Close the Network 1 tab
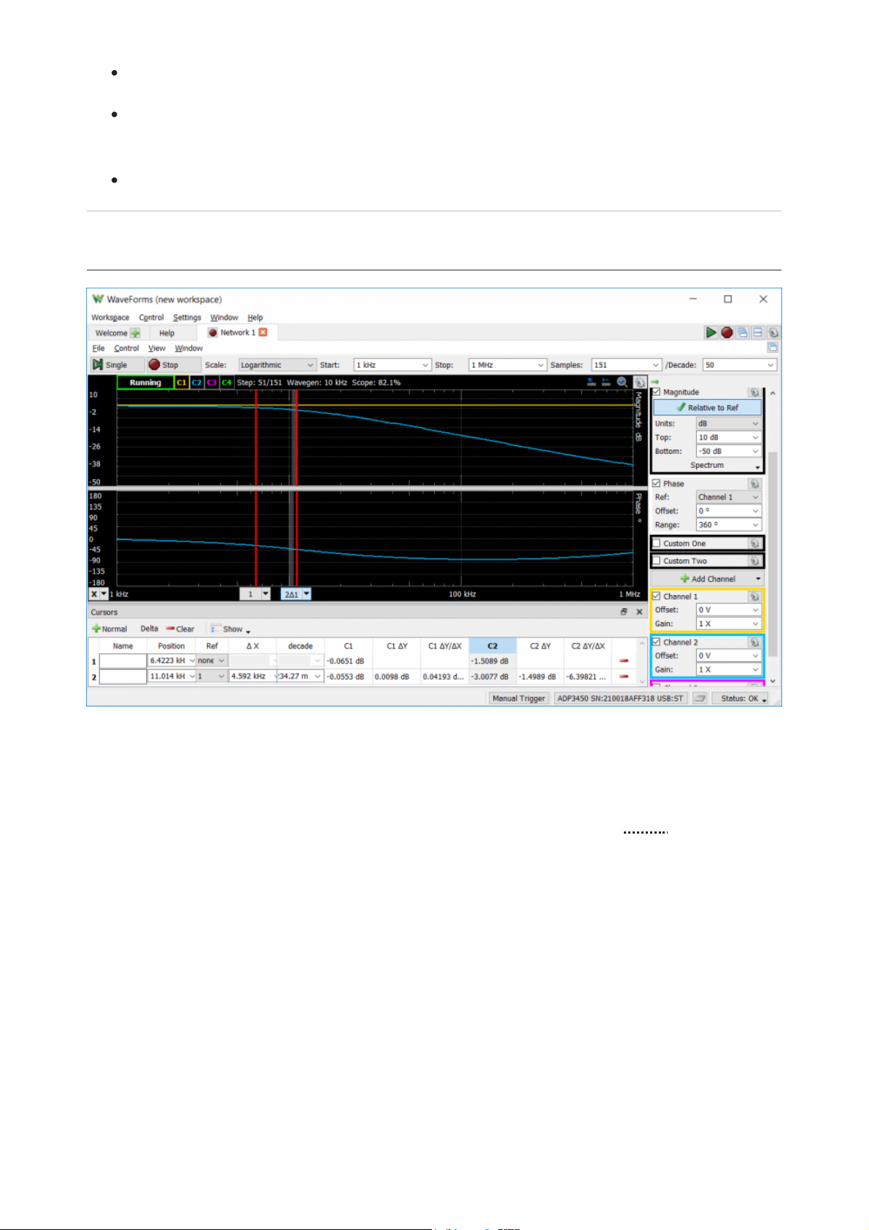 point(263,332)
